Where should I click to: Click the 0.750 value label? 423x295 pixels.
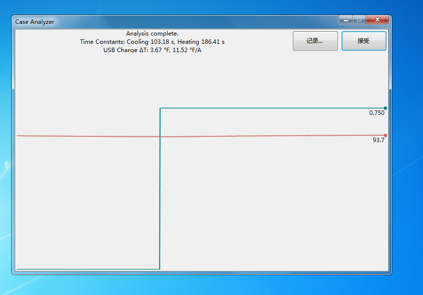coord(377,113)
